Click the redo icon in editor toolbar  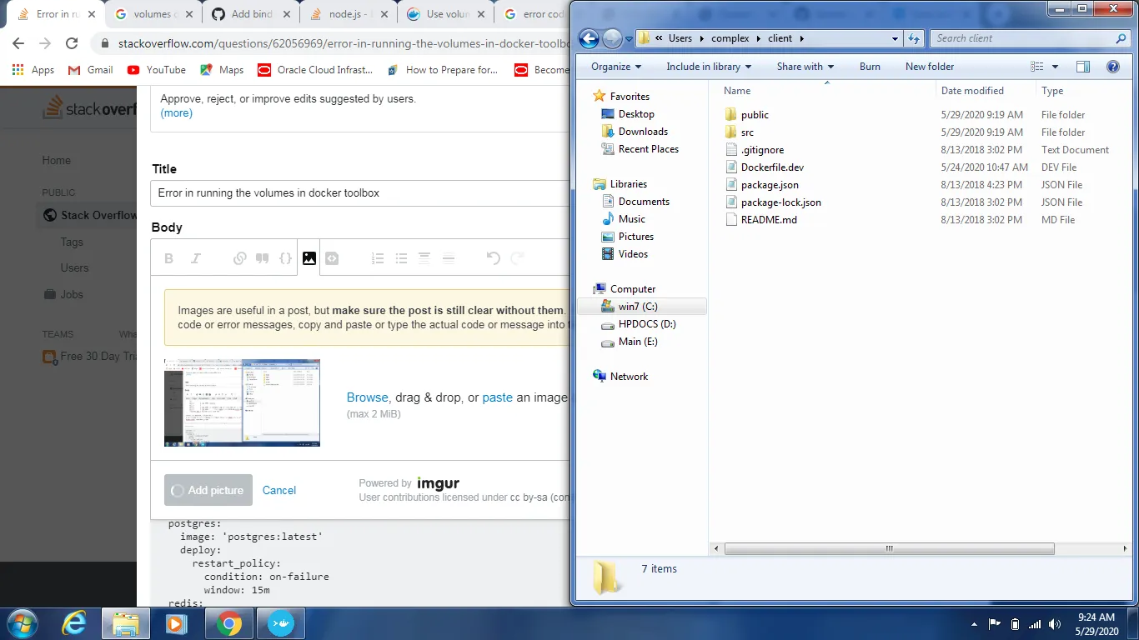517,258
